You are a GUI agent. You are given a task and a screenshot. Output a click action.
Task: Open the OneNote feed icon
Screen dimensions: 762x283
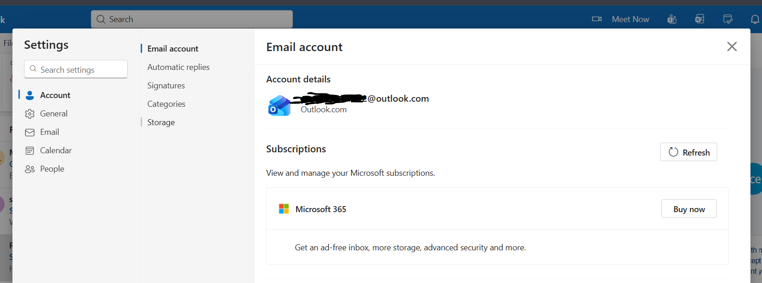(x=700, y=19)
